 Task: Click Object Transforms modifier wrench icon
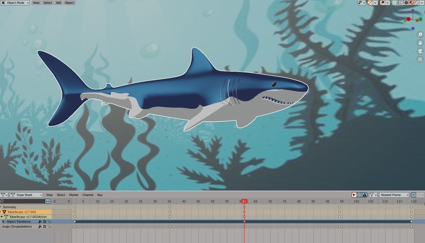point(40,222)
